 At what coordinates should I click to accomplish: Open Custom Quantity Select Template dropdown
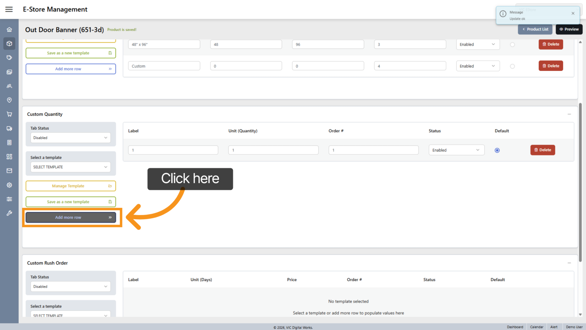coord(70,167)
